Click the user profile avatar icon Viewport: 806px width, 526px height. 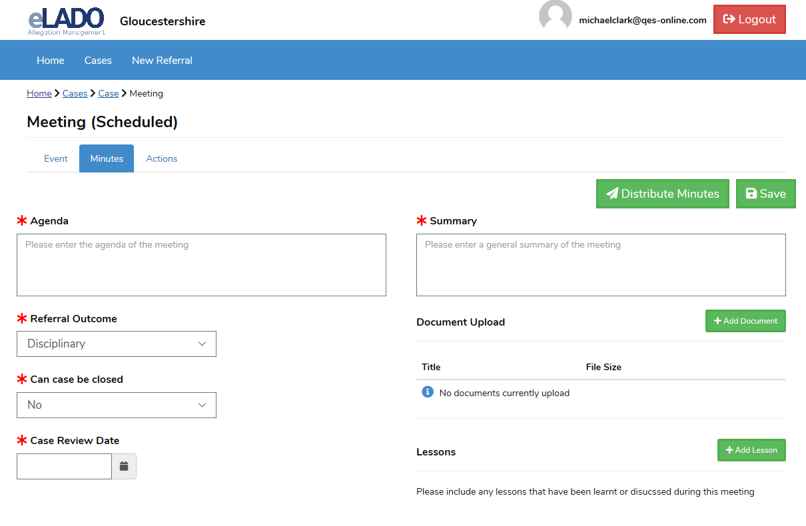555,16
